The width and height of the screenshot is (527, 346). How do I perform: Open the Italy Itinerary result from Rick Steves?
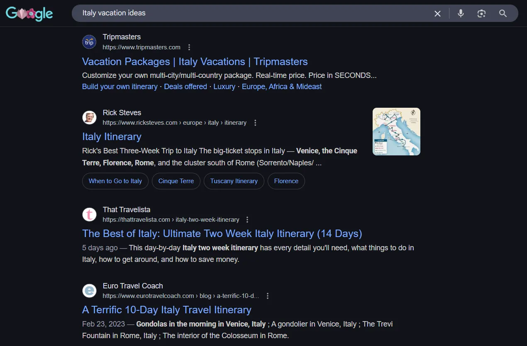coord(112,136)
